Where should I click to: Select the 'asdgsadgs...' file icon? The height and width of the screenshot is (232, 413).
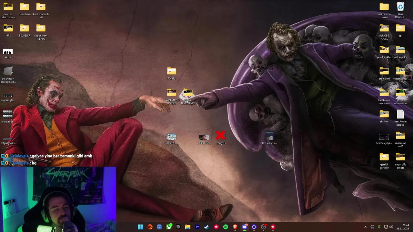[8, 117]
